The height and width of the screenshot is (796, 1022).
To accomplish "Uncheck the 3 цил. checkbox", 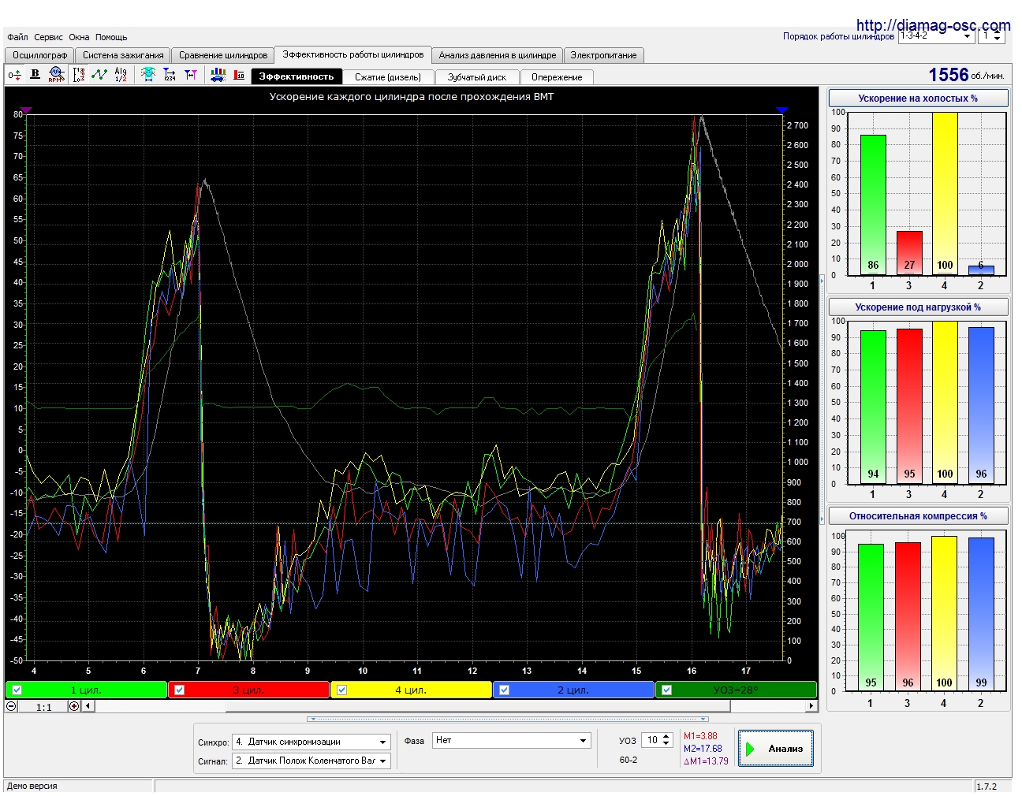I will [x=180, y=690].
